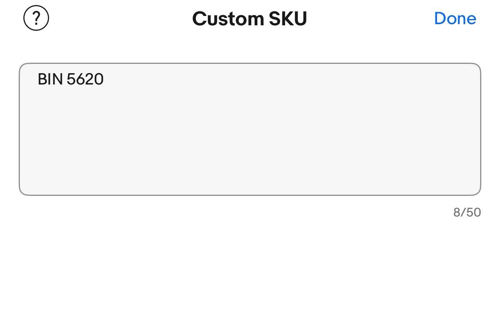Click the 8/50 character counter

click(467, 212)
